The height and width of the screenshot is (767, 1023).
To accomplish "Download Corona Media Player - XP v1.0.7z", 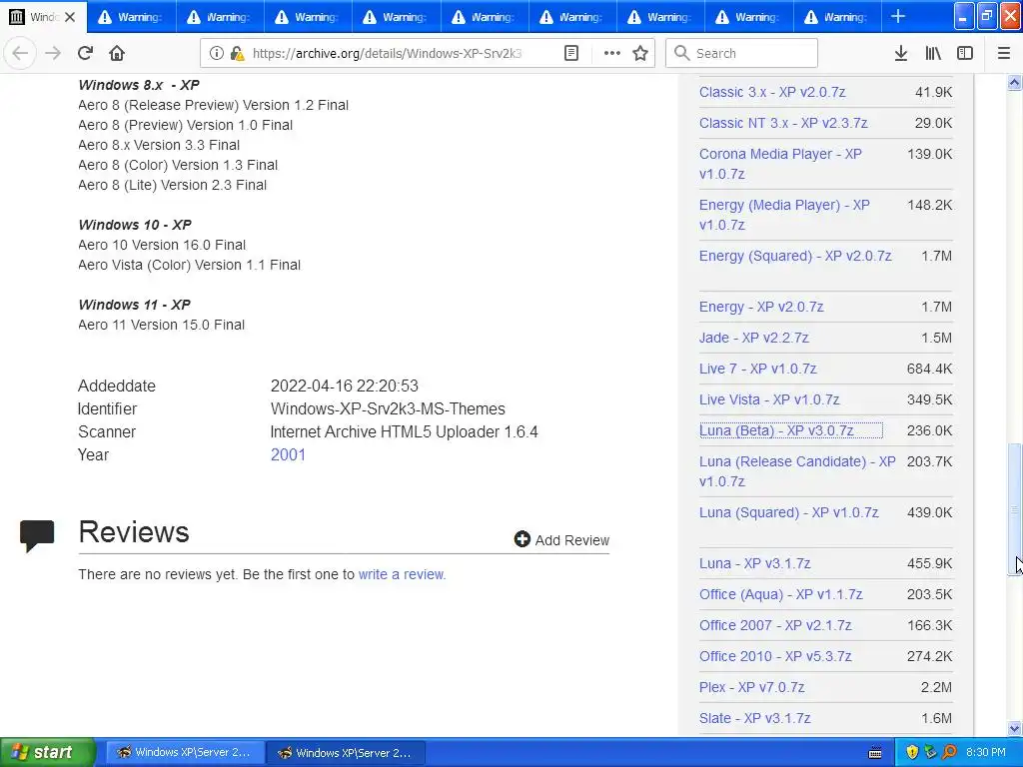I will click(780, 164).
